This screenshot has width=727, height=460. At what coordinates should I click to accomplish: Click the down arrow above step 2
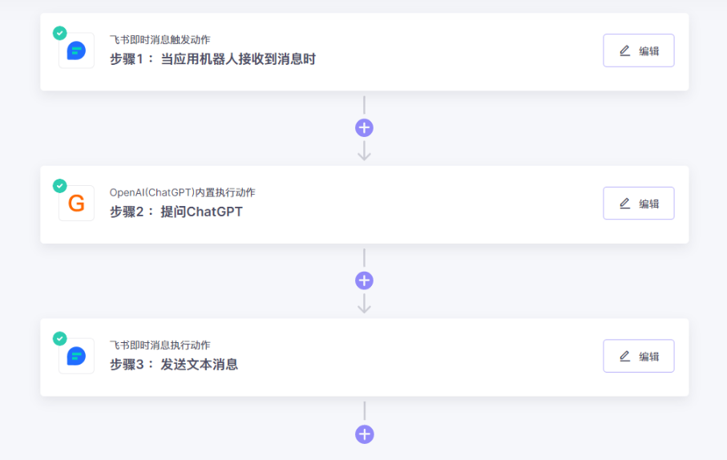(x=365, y=151)
